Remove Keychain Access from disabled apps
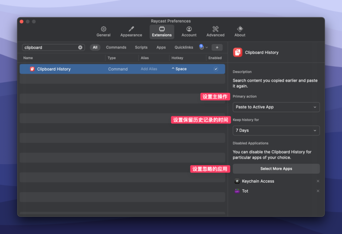The image size is (342, 234). 318,181
